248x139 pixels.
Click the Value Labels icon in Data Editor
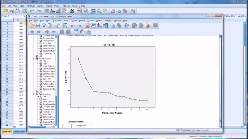(x=112, y=11)
